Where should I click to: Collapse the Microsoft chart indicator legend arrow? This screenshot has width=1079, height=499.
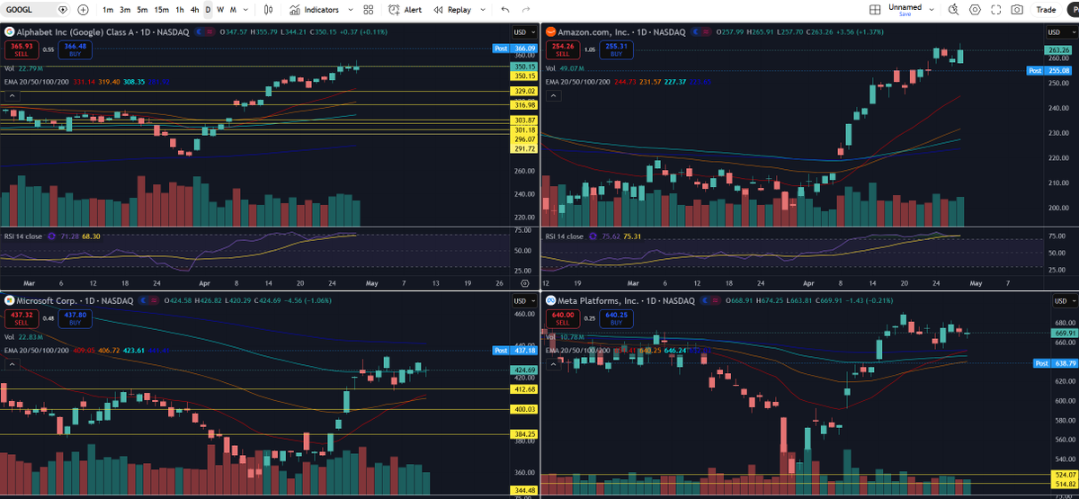[13, 364]
